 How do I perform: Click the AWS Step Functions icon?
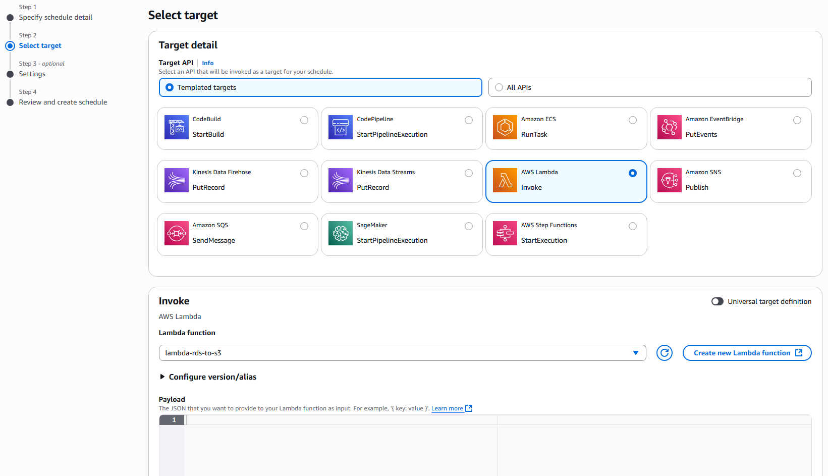[505, 233]
